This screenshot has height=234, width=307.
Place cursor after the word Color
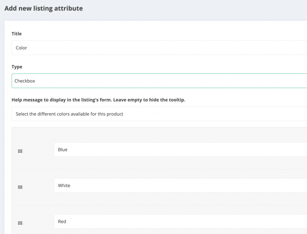tap(28, 48)
